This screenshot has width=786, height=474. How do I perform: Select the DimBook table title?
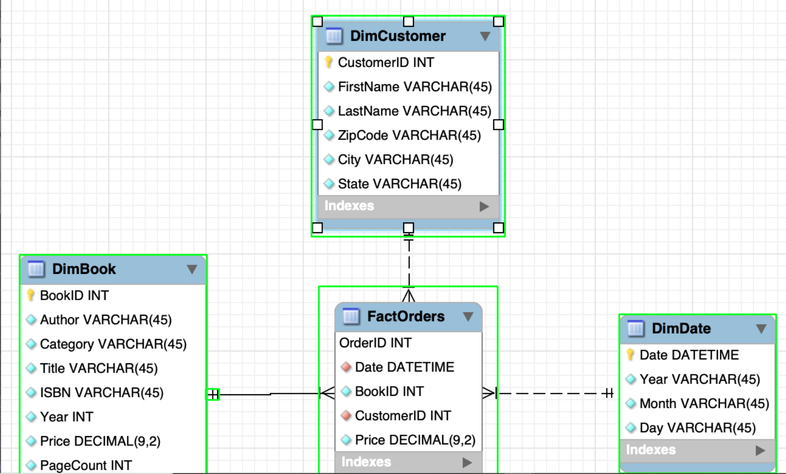coord(84,269)
